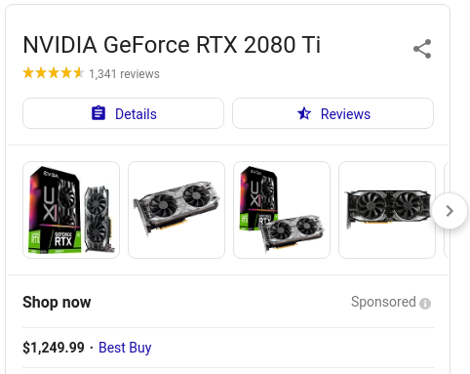The image size is (470, 374).
Task: Select second thumbnail of angled graphics card
Action: pyautogui.click(x=176, y=210)
